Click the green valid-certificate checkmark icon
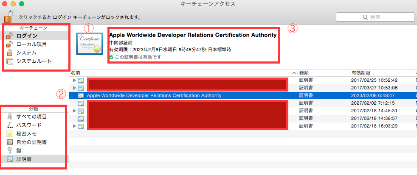Screen dimensions: 417x175 [x=111, y=57]
